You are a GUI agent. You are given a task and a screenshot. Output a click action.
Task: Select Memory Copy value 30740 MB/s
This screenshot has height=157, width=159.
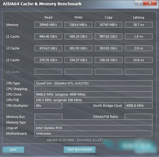109,25
